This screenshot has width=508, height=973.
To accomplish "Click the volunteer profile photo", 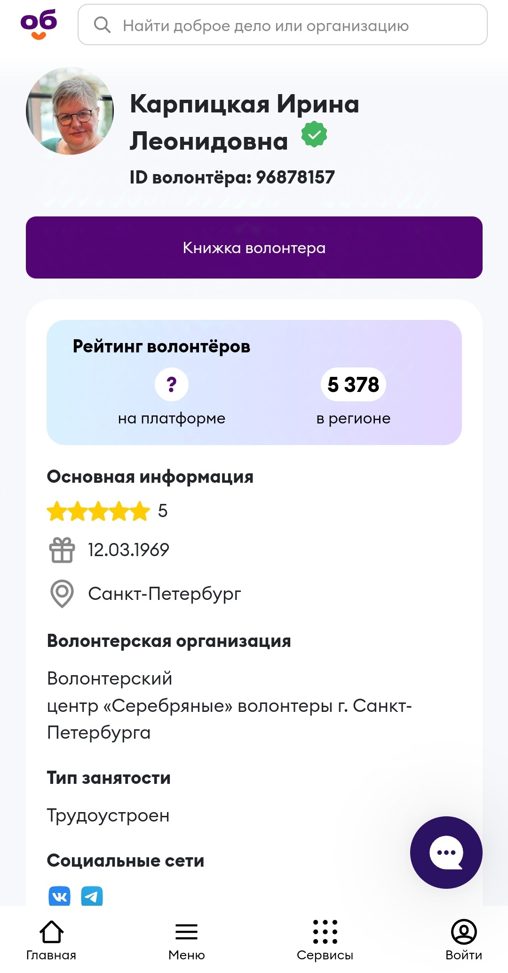I will point(70,111).
